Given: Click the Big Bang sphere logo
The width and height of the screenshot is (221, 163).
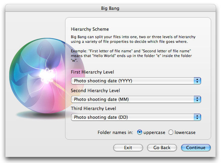Looking at the screenshot, I should click(46, 76).
